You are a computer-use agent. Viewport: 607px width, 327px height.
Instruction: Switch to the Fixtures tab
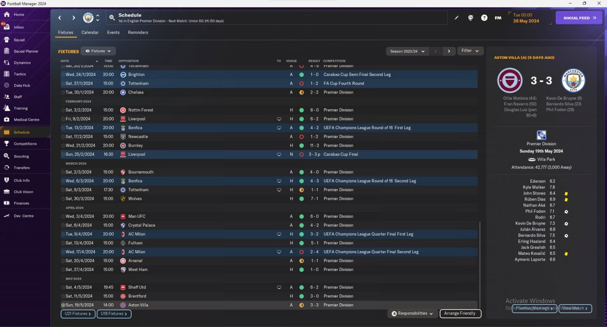click(65, 33)
